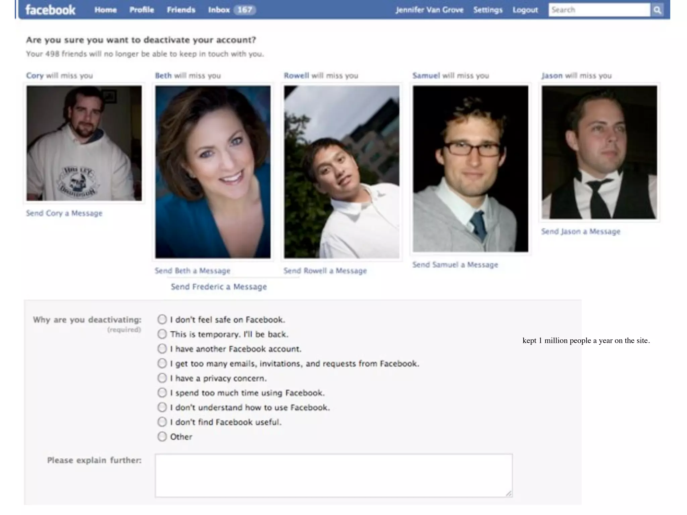Click the search magnifier icon

click(657, 10)
